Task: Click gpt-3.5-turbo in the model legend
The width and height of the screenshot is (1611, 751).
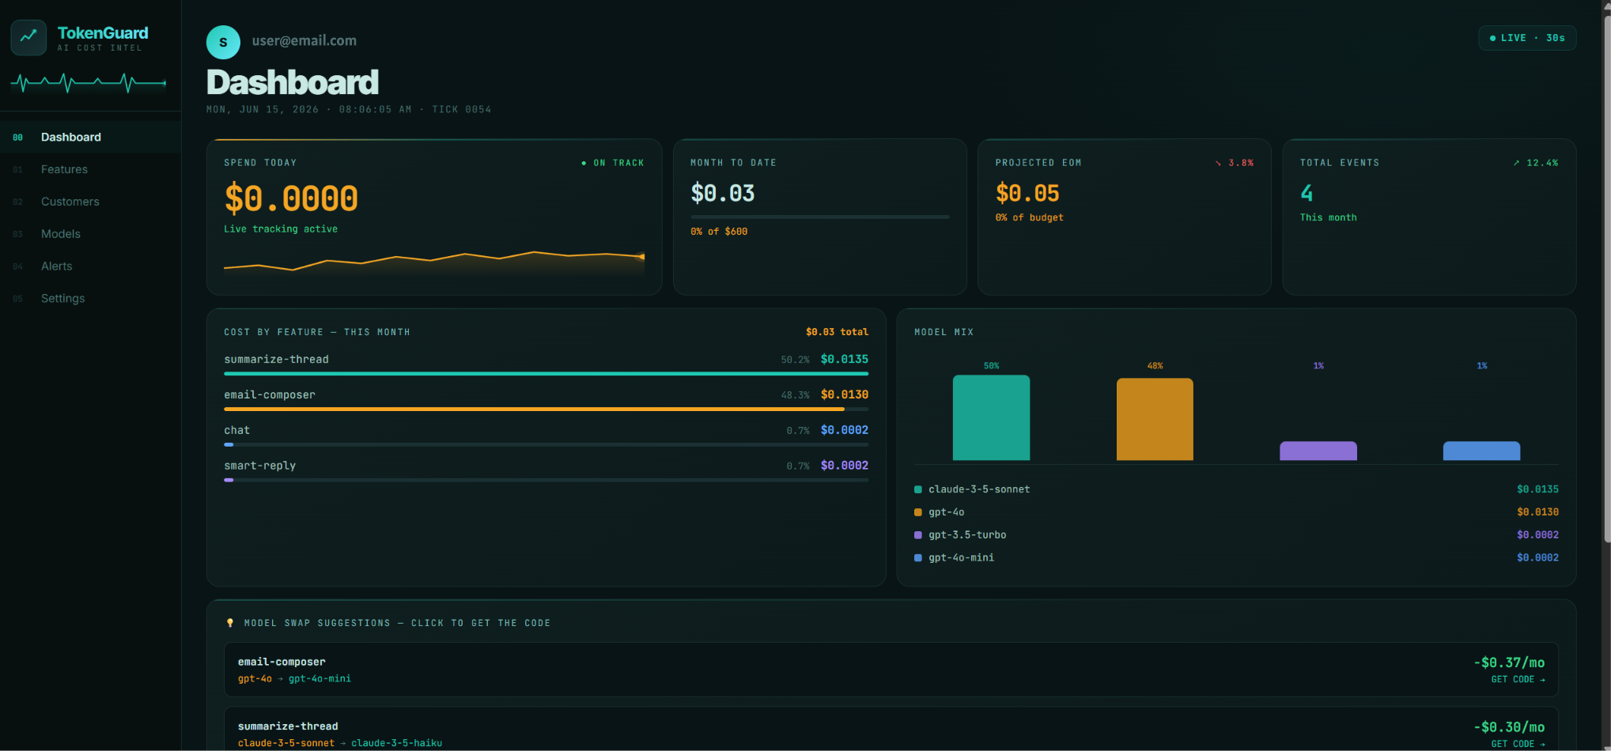Action: [x=967, y=535]
